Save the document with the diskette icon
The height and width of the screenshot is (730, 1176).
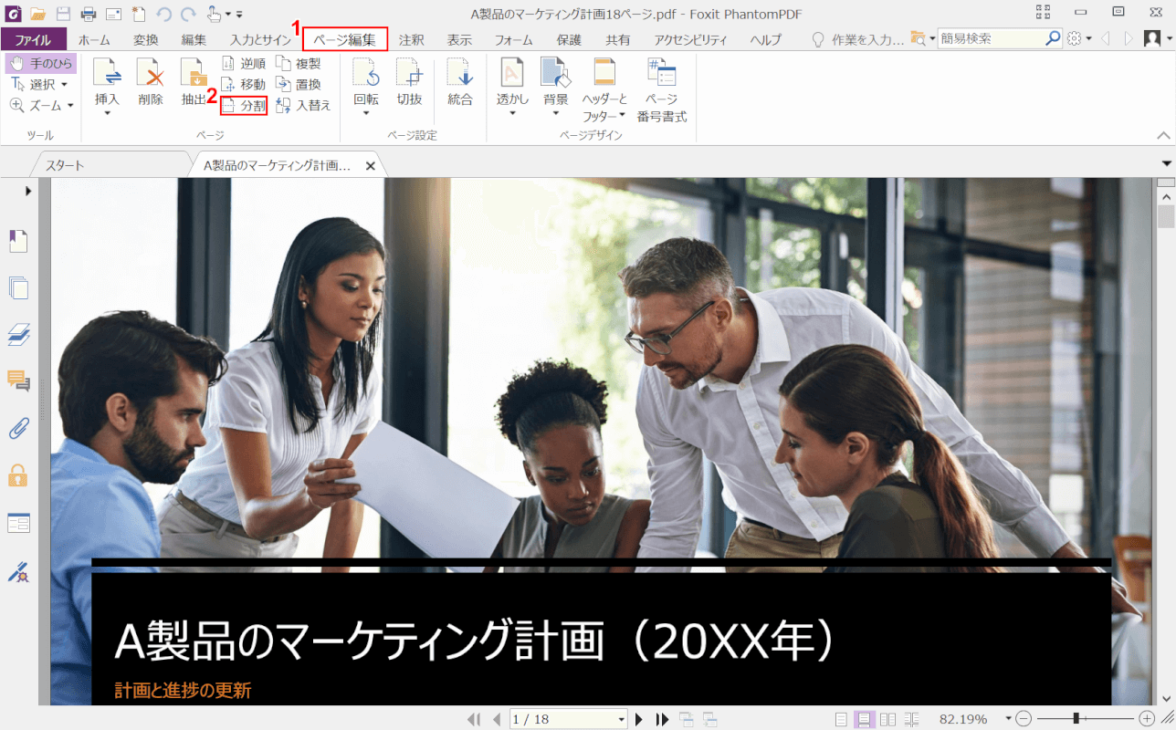click(x=63, y=14)
